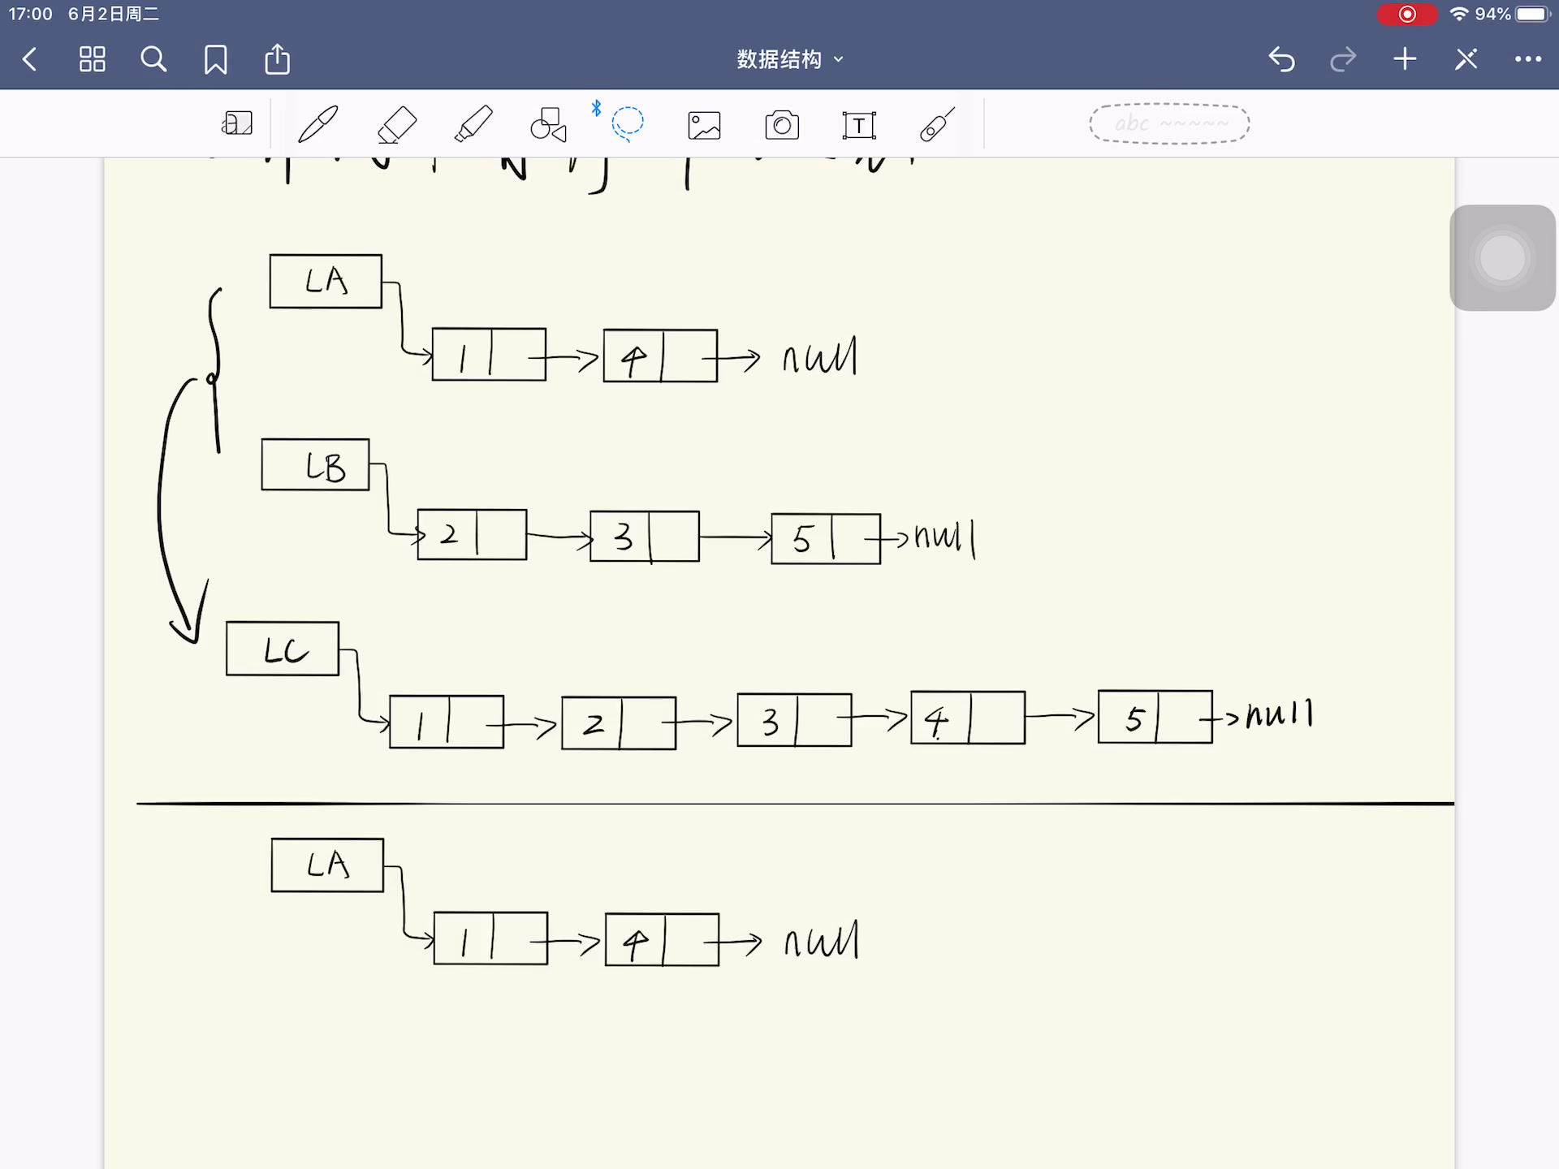
Task: Go back to the documents list
Action: click(30, 59)
